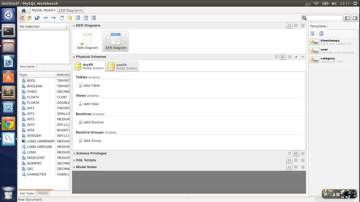
Task: Expand the Model Notes section
Action: pos(74,167)
